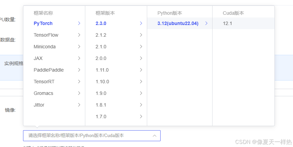Expand the chevron beside Miniconda
Image resolution: width=293 pixels, height=147 pixels.
79,47
